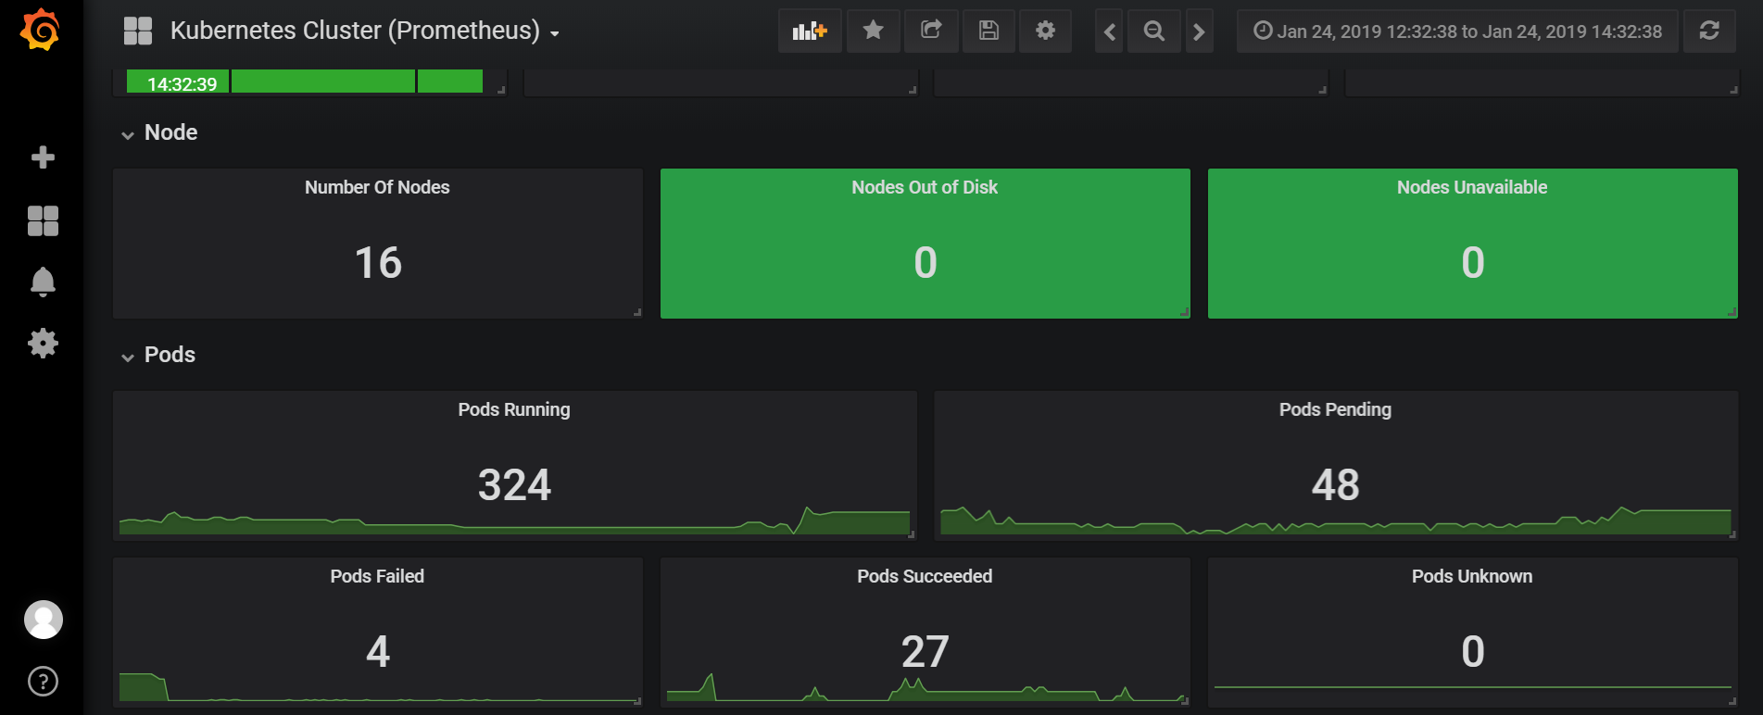Viewport: 1763px width, 715px height.
Task: Shift time range forward
Action: coord(1199,31)
